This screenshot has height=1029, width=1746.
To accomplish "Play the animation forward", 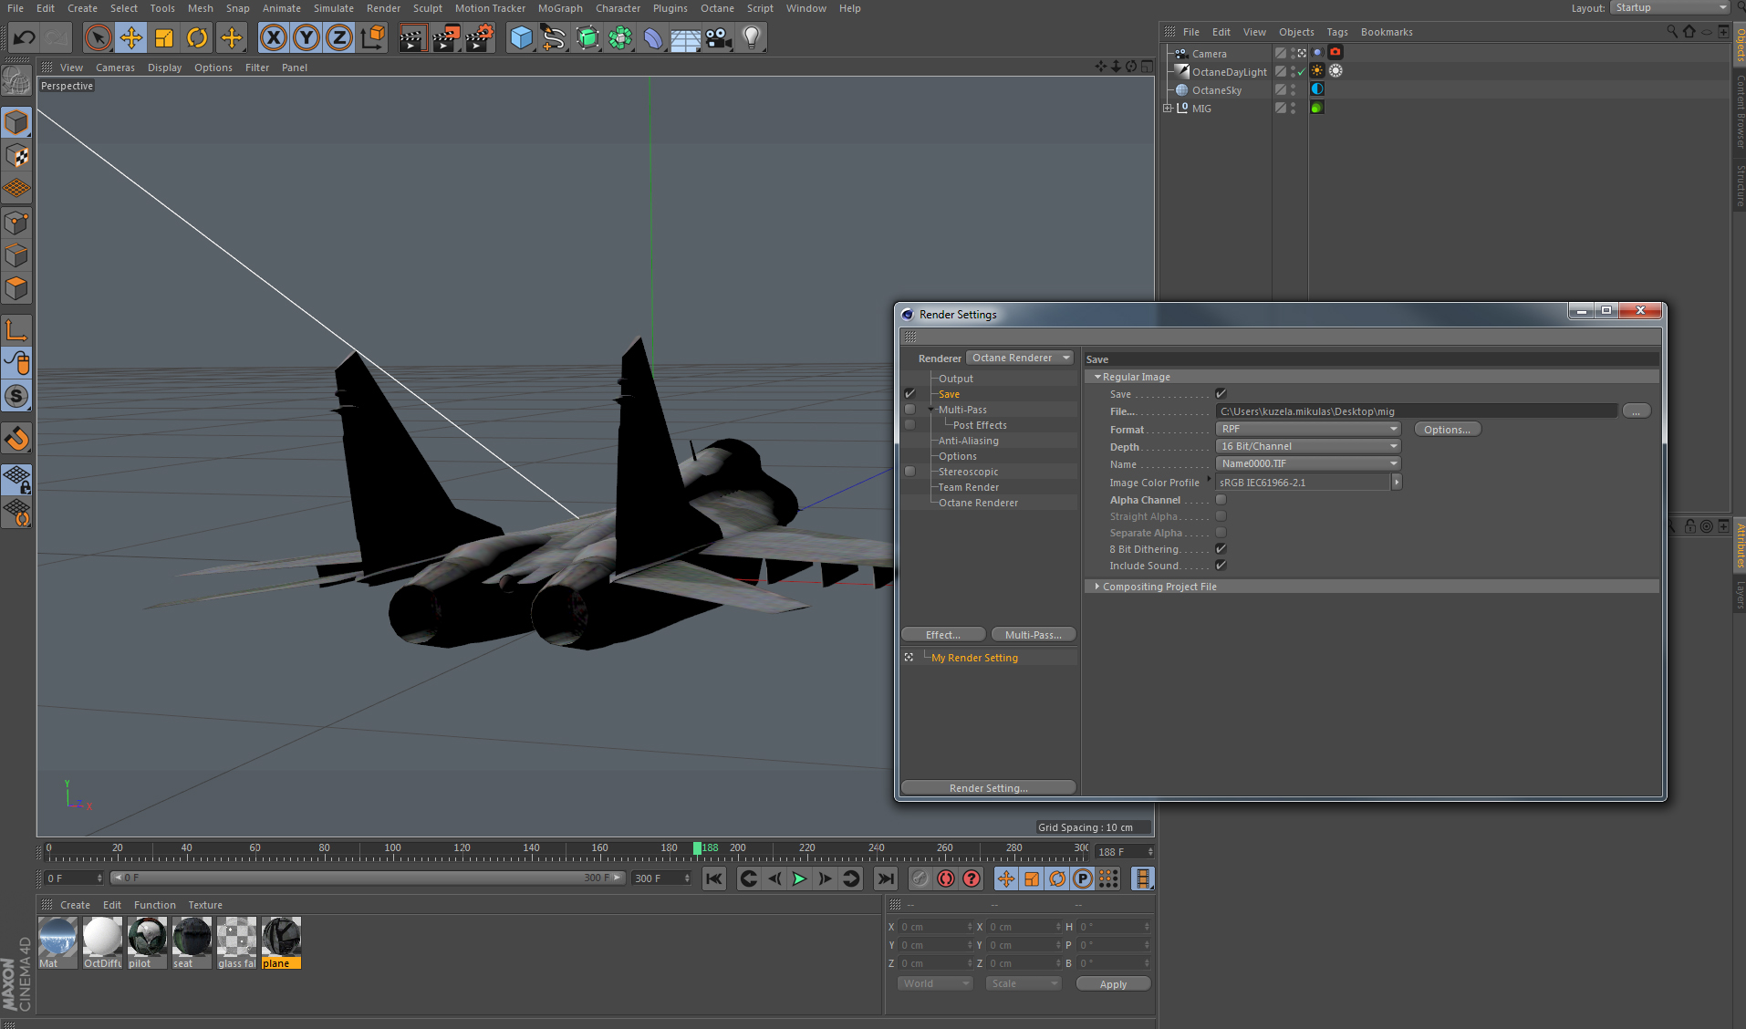I will (799, 878).
